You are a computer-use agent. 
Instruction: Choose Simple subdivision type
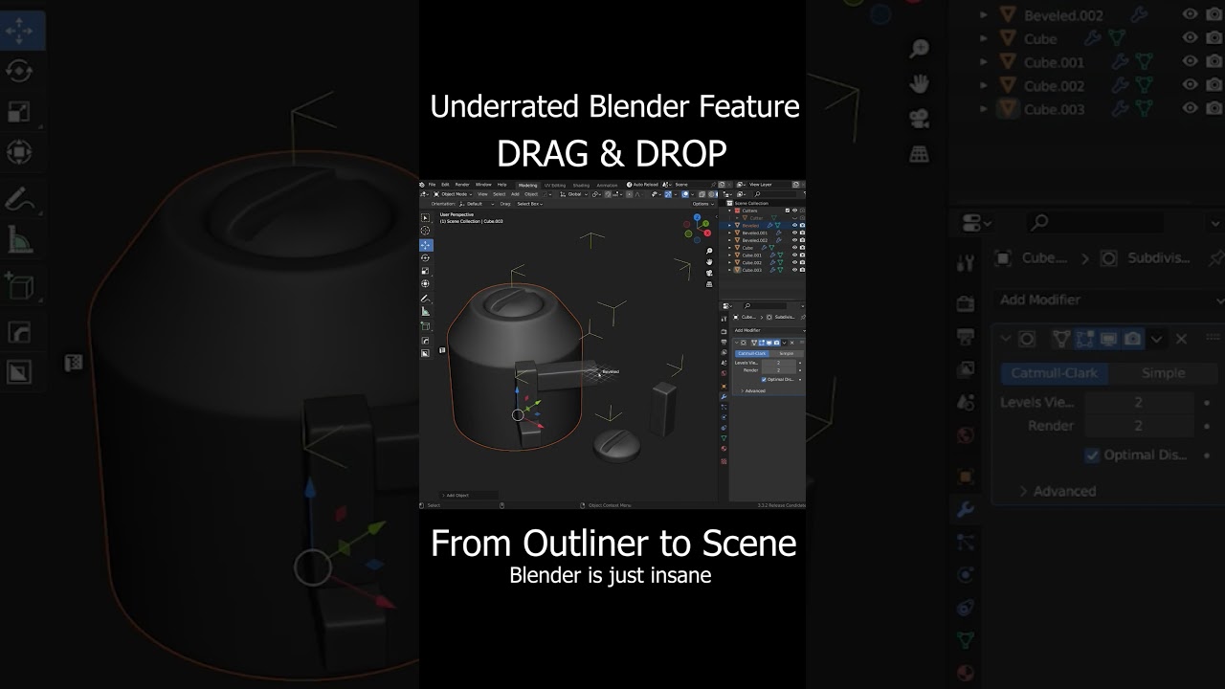click(786, 353)
